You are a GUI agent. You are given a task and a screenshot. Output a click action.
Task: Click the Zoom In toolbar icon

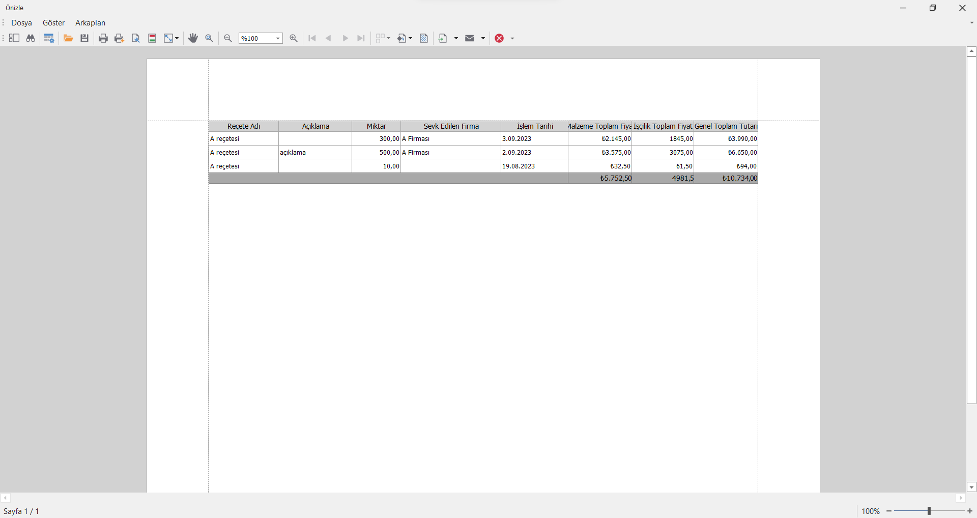[x=294, y=38]
